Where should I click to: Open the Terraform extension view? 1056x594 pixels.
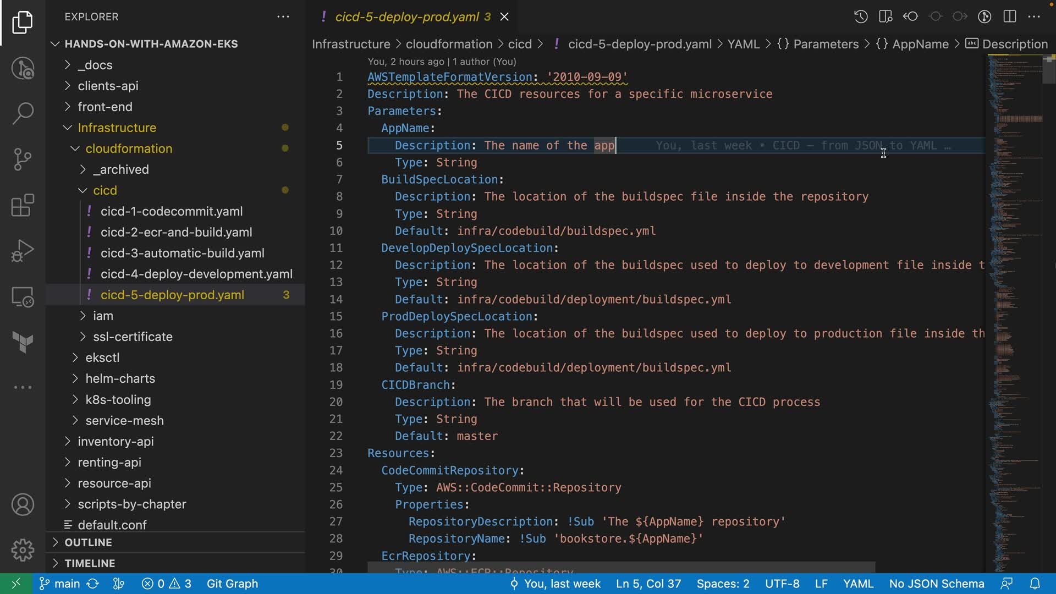[x=23, y=342]
